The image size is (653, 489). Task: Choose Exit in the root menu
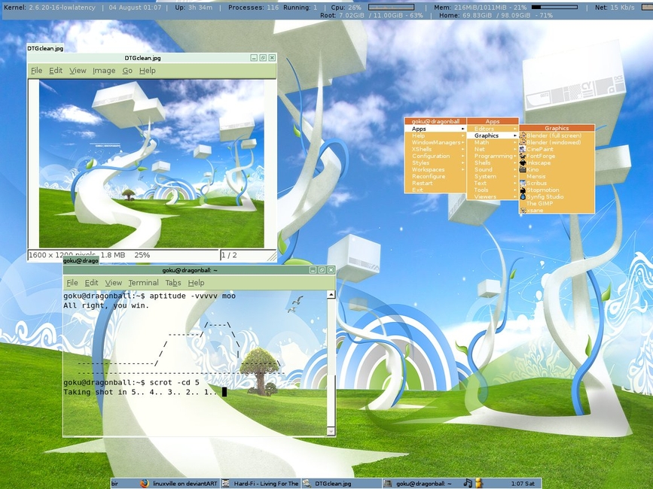435,190
